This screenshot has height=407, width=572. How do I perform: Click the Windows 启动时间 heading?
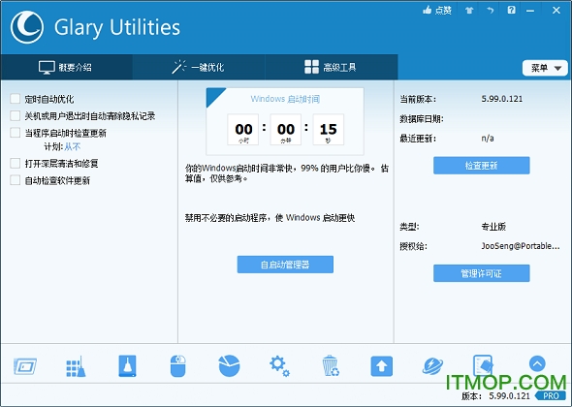click(285, 99)
